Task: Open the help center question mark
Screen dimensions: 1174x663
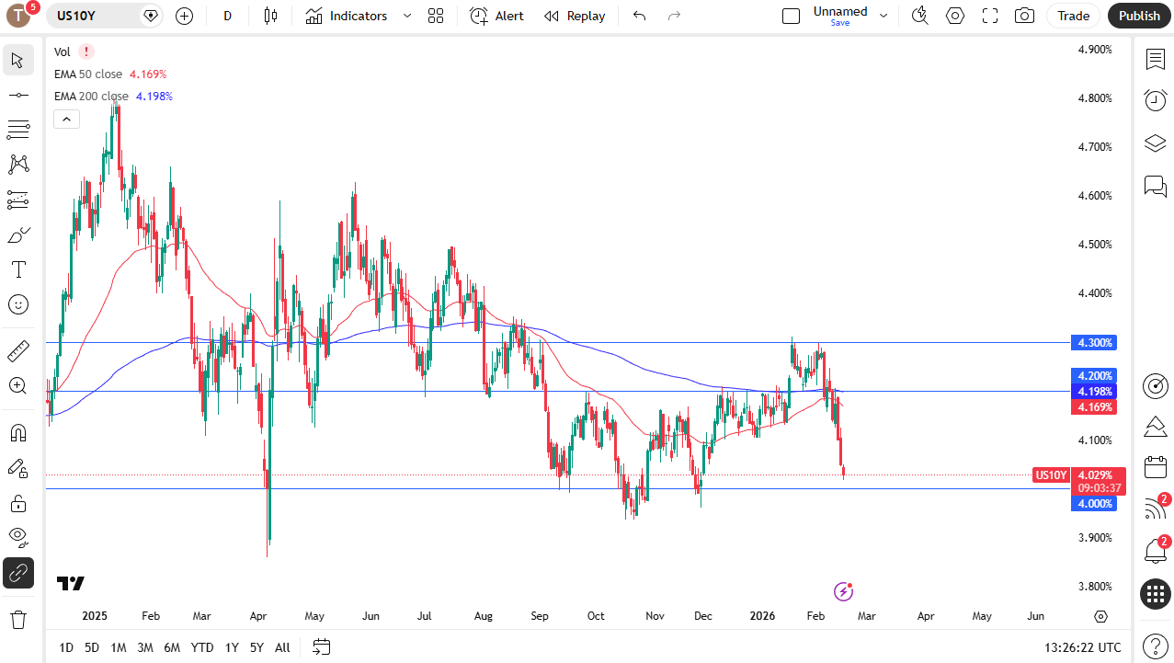Action: [x=1156, y=646]
